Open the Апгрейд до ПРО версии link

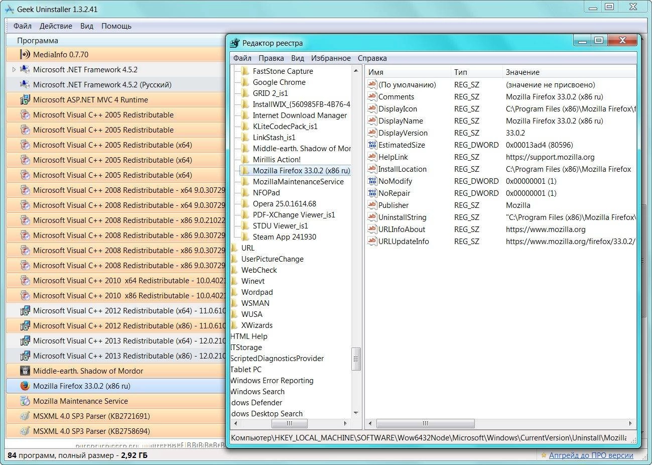(591, 455)
